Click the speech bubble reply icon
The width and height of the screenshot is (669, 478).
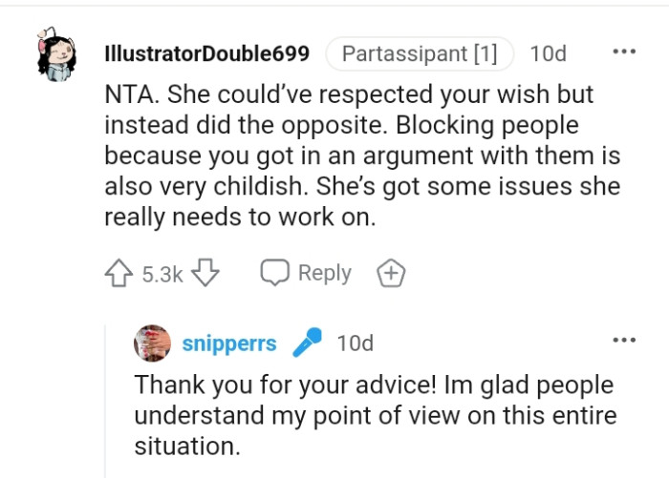pos(275,274)
